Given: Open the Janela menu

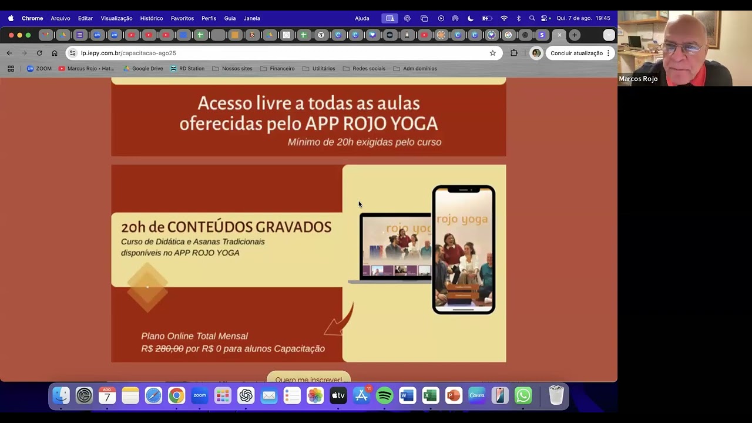Looking at the screenshot, I should [x=251, y=18].
